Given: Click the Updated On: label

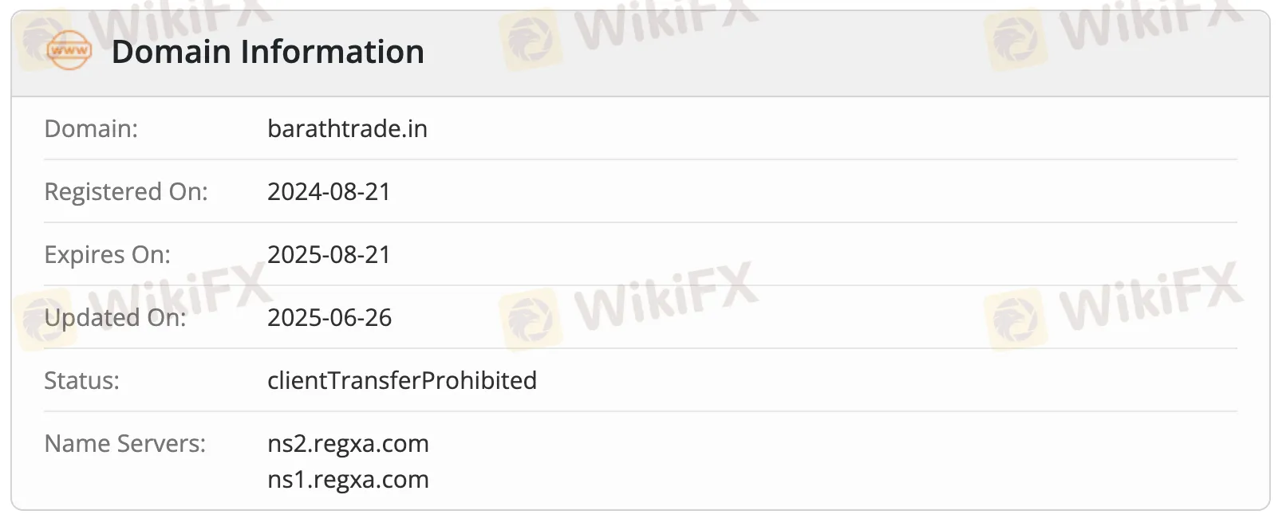Looking at the screenshot, I should tap(115, 317).
